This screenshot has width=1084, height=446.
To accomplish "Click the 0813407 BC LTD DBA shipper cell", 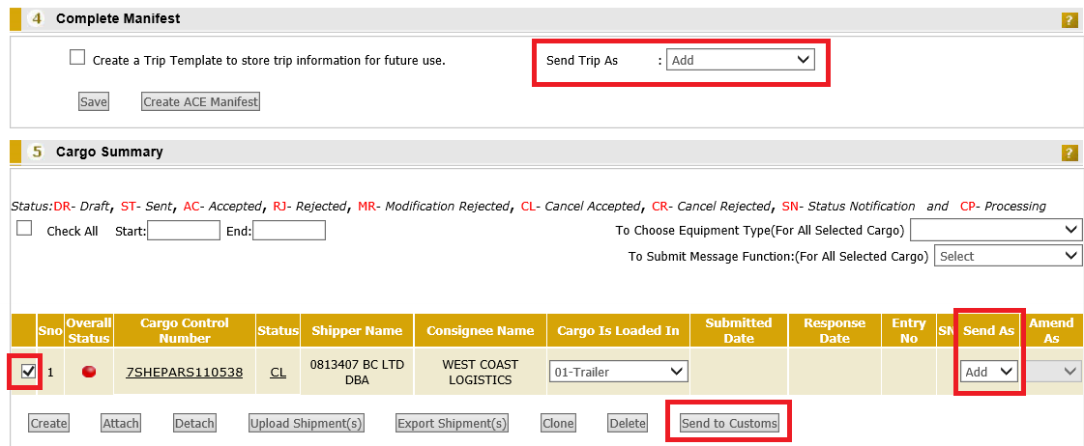I will pyautogui.click(x=357, y=372).
